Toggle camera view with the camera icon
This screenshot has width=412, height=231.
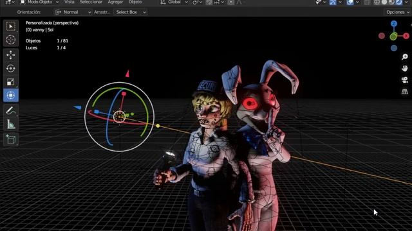(x=405, y=80)
